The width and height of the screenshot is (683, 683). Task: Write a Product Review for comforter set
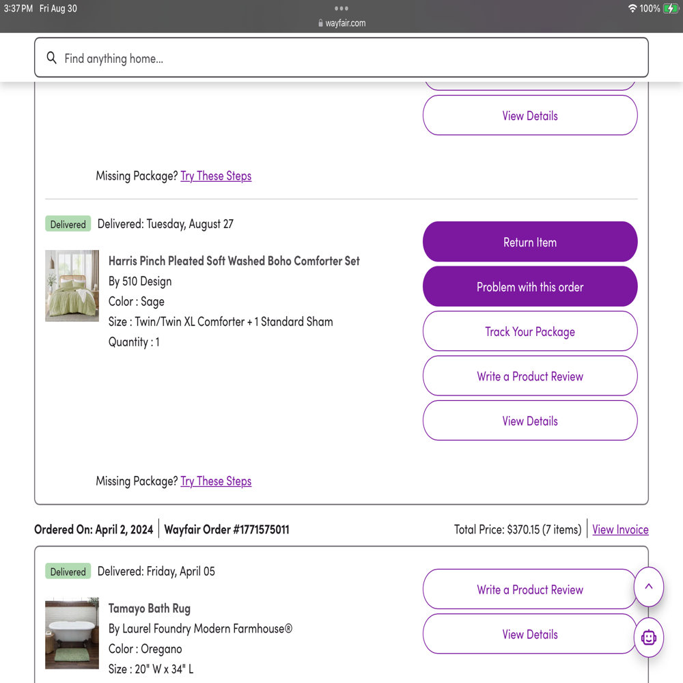[x=530, y=376]
